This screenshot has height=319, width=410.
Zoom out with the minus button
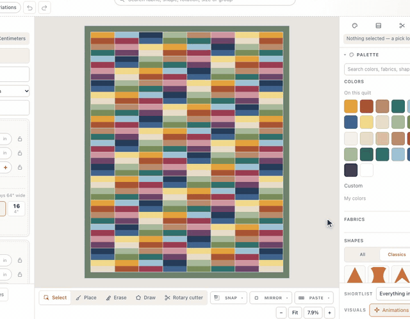click(x=281, y=313)
